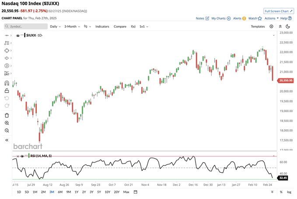Open the Compare menu
Viewport: 297px width, 199px height.
(120, 26)
